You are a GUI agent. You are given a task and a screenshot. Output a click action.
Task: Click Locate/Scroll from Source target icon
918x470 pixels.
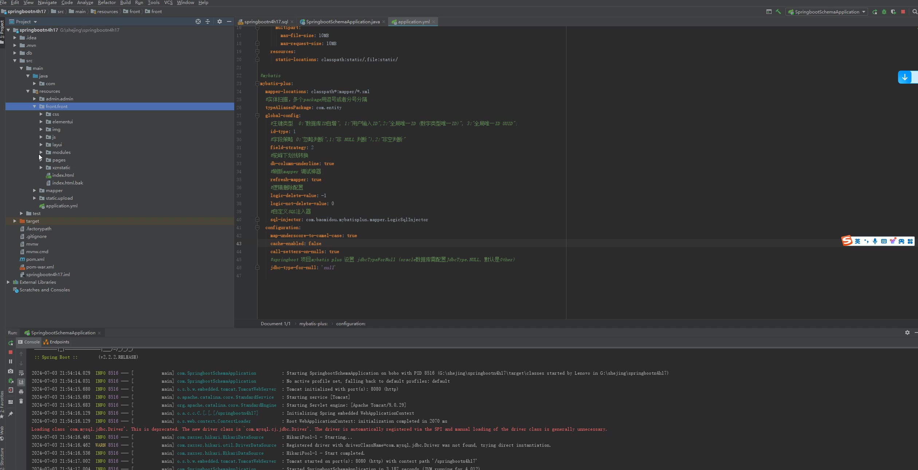198,21
